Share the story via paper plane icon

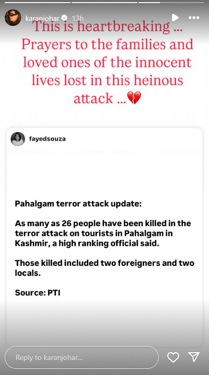coord(193,357)
